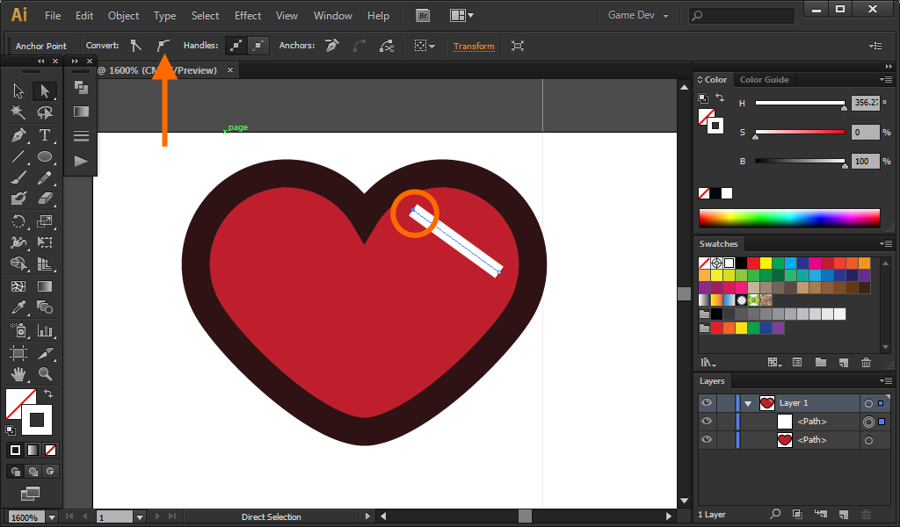The height and width of the screenshot is (527, 900).
Task: Choose the Eyedropper tool
Action: [x=18, y=307]
